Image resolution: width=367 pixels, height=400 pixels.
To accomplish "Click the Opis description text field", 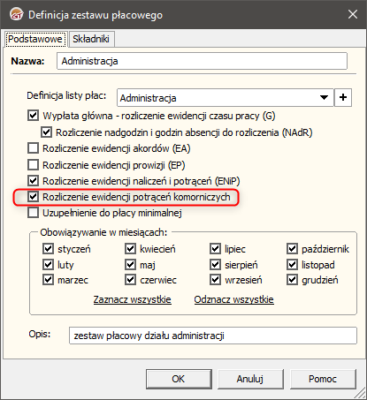I will (213, 336).
